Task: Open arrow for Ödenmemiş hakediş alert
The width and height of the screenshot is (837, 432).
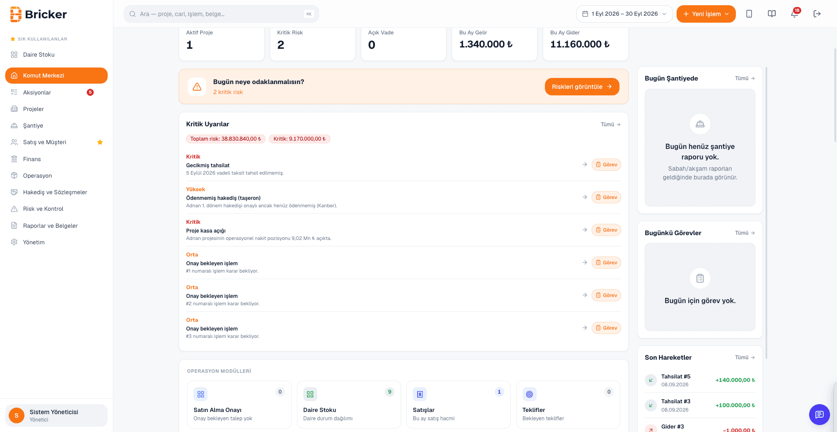Action: click(585, 197)
